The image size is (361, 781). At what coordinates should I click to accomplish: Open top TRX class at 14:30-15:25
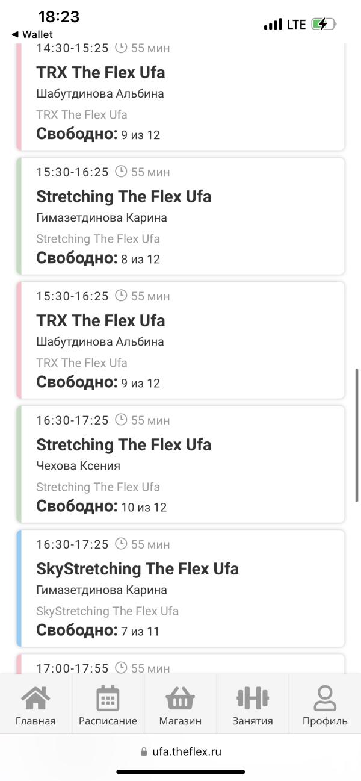click(x=180, y=96)
